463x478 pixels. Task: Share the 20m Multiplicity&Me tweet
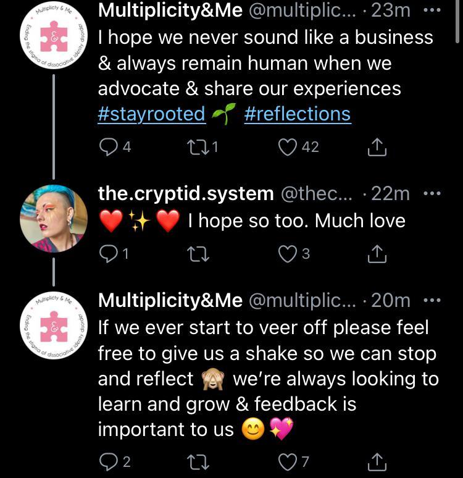(x=377, y=461)
